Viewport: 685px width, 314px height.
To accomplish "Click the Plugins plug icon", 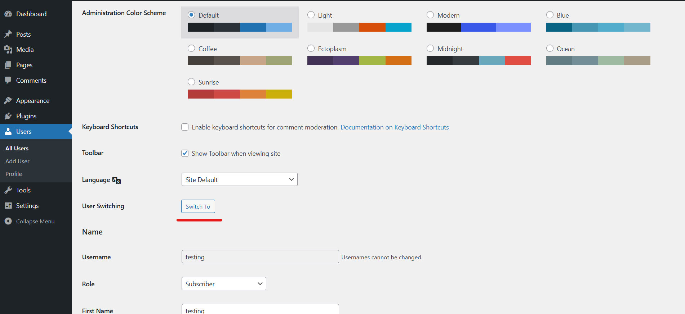I will tap(8, 116).
